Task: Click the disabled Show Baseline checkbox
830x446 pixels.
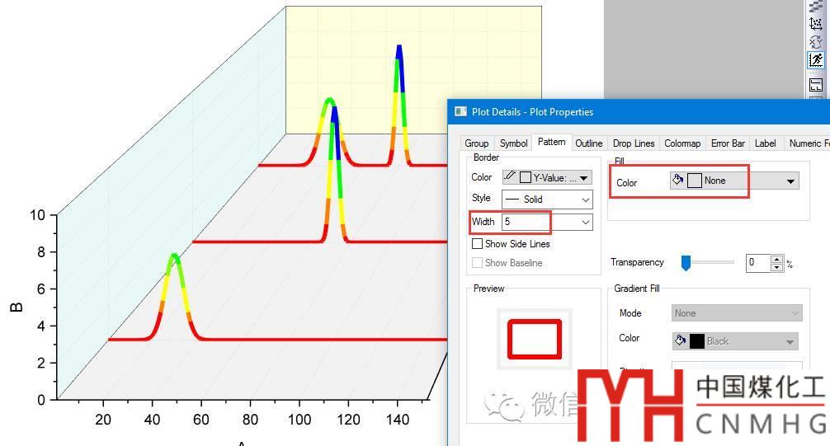Action: [x=477, y=262]
